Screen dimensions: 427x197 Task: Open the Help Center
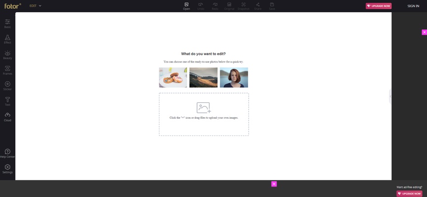point(7,153)
